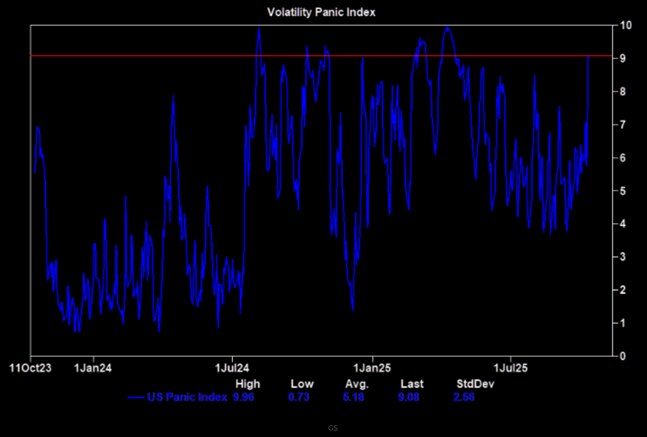Click the High value 9.96

(x=244, y=397)
